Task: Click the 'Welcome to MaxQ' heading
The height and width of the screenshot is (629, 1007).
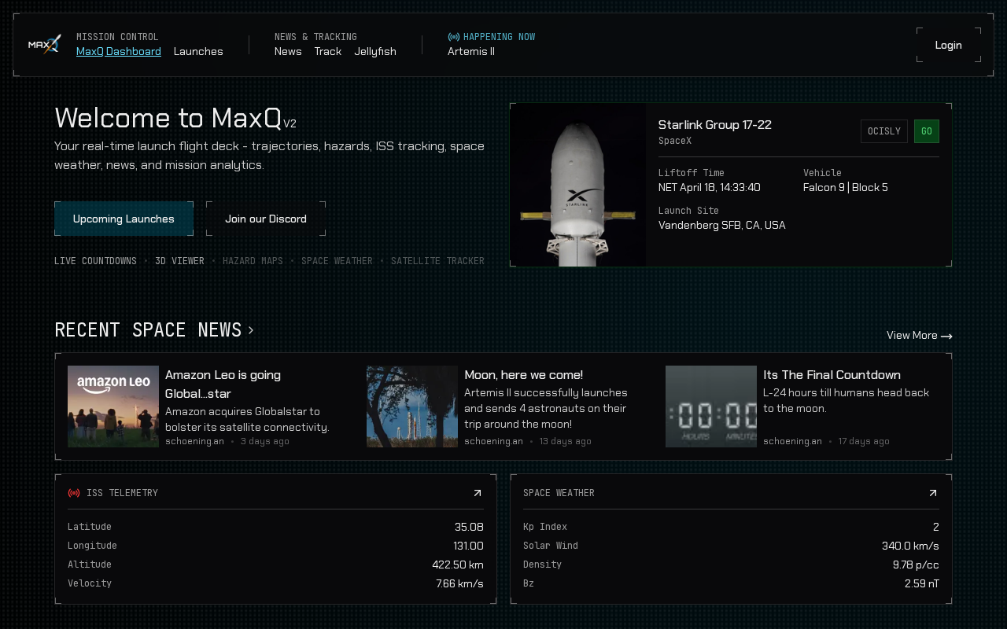Action: point(168,118)
